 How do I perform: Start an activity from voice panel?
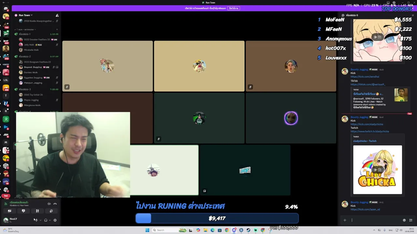point(37,211)
